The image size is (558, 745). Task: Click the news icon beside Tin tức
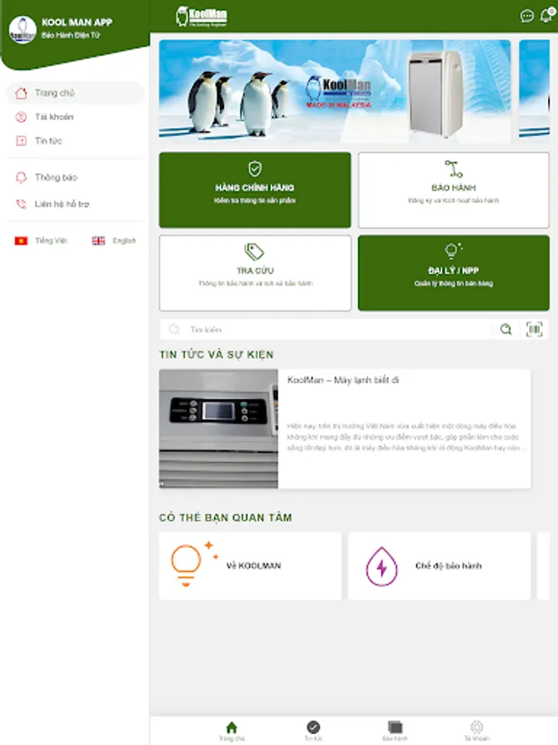[21, 141]
